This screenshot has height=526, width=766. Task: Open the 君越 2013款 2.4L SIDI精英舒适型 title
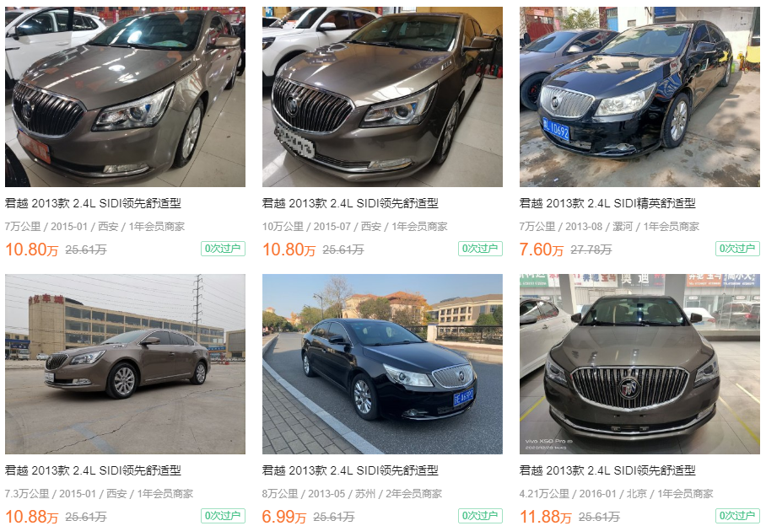[607, 203]
